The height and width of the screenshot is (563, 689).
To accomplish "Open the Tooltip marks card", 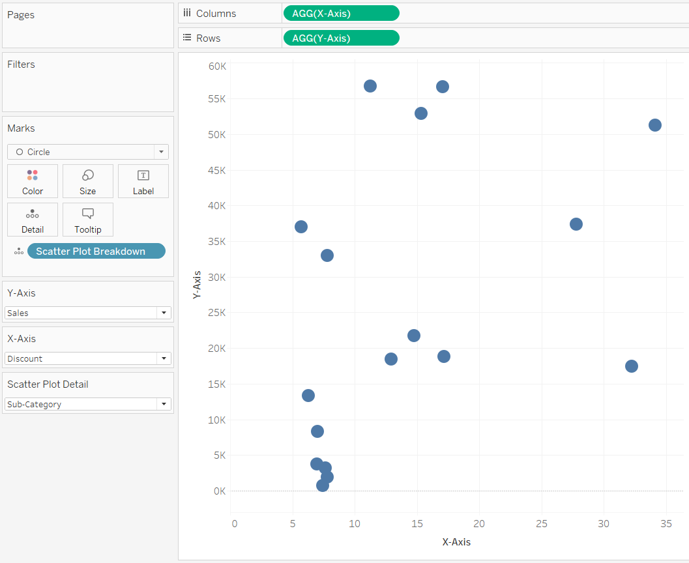I will (x=87, y=220).
